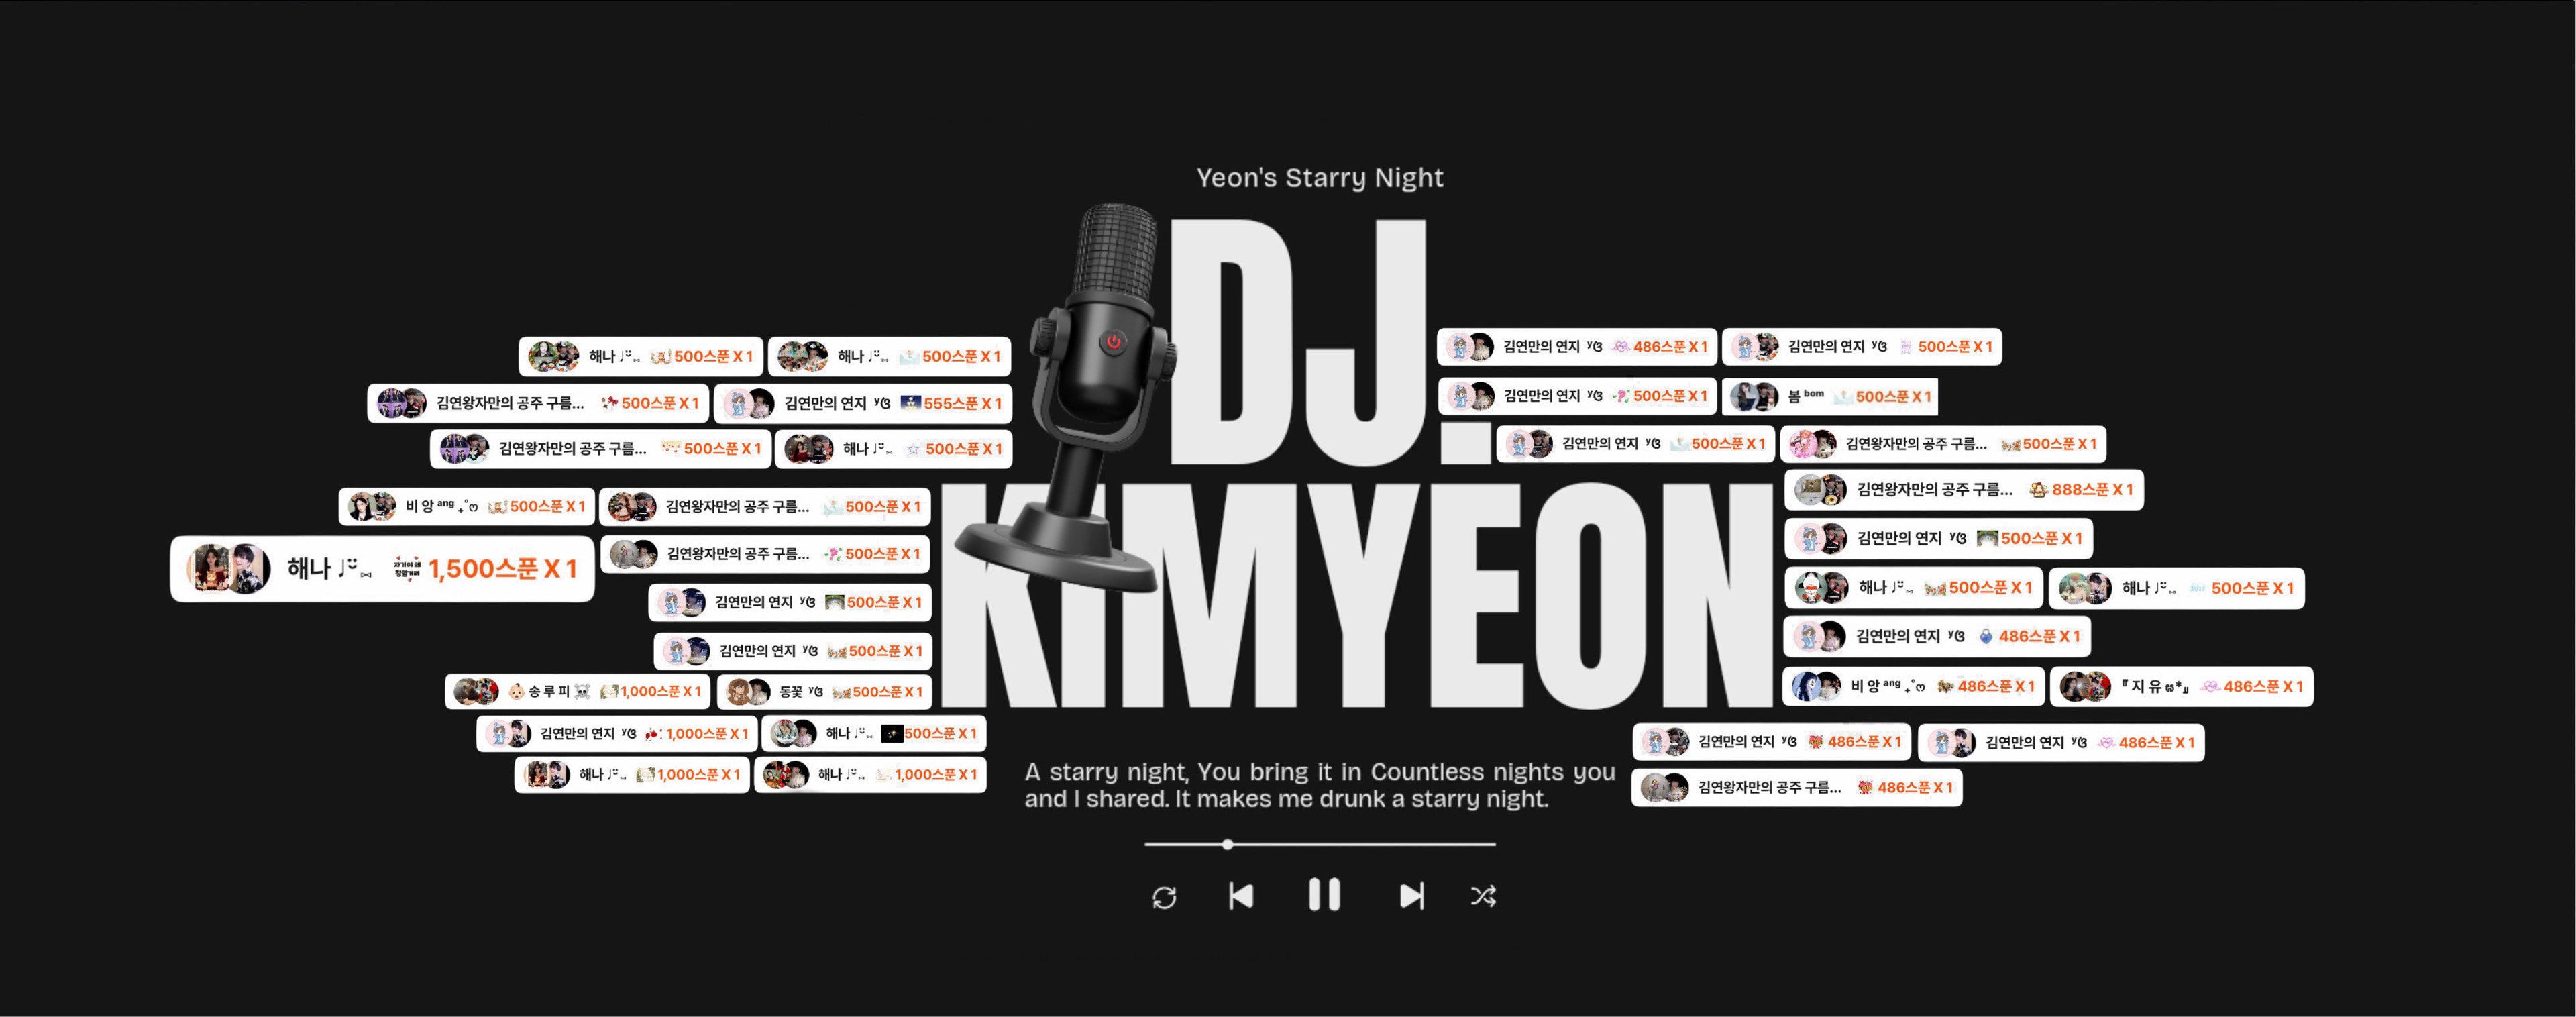
Task: Pause the playing track
Action: point(1324,895)
